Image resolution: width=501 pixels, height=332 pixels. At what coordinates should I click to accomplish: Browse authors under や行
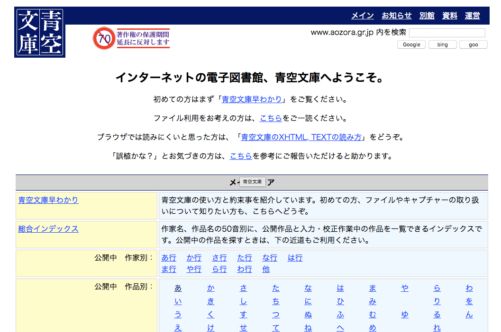pyautogui.click(x=194, y=269)
